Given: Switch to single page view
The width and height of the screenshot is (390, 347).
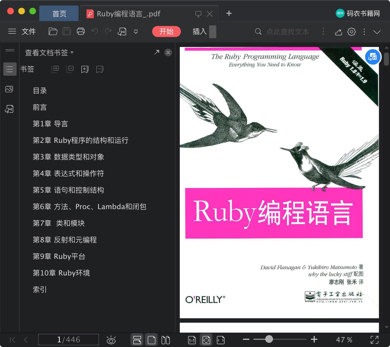Looking at the screenshot, I should pos(151,340).
